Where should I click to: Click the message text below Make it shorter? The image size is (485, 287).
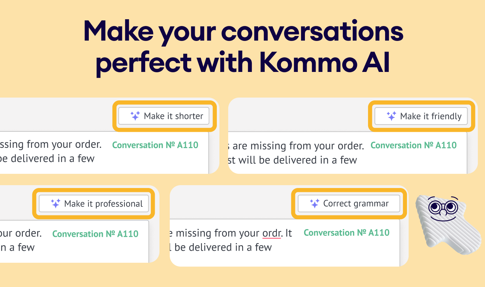(51, 152)
